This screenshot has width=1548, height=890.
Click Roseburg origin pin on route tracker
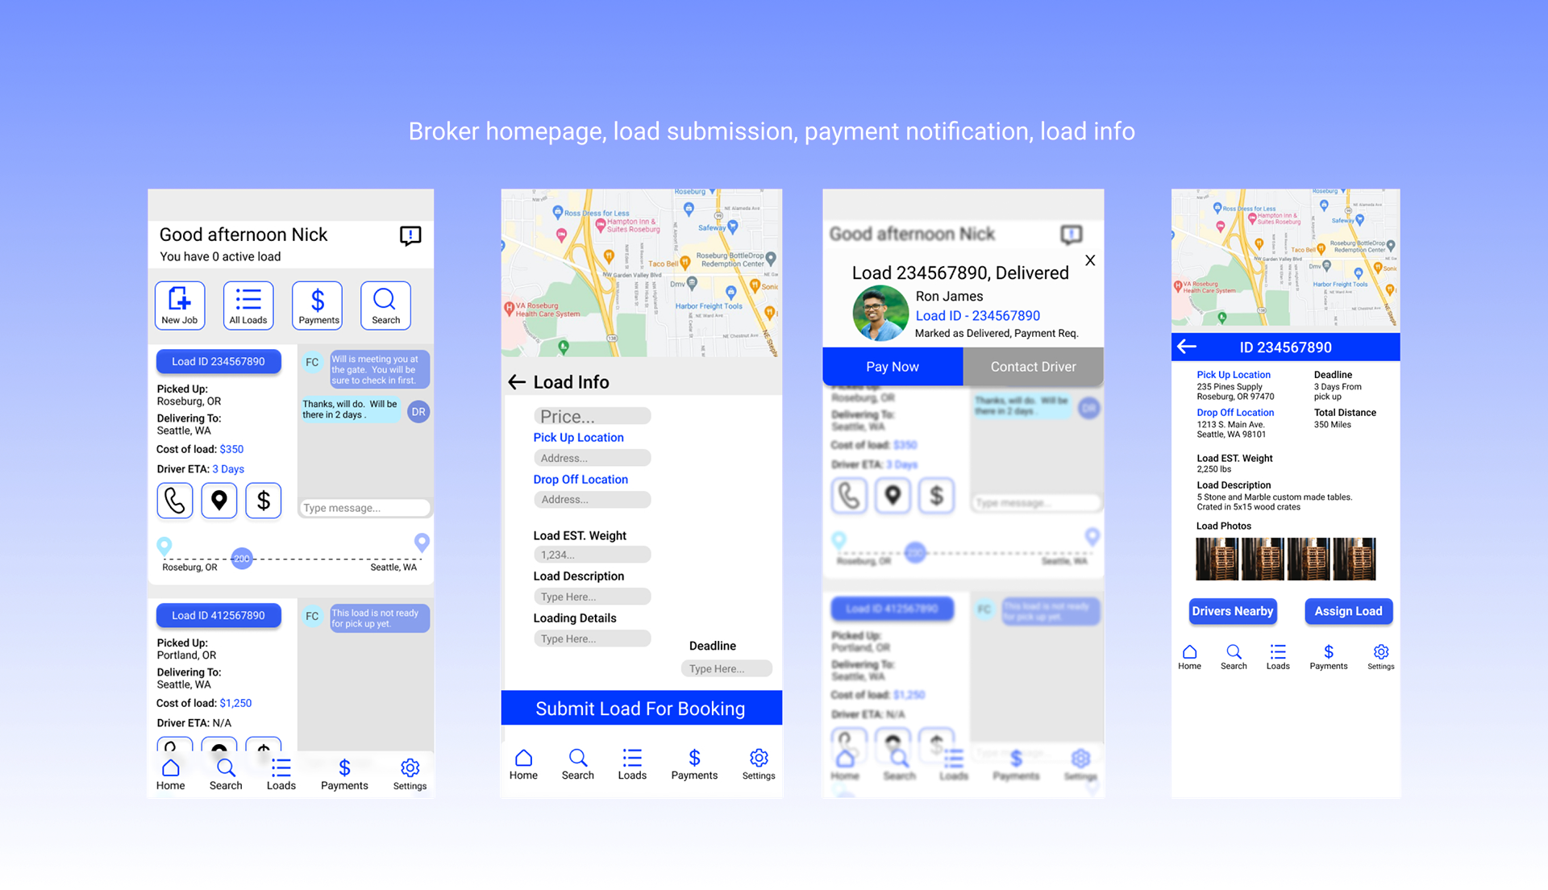[x=164, y=547]
